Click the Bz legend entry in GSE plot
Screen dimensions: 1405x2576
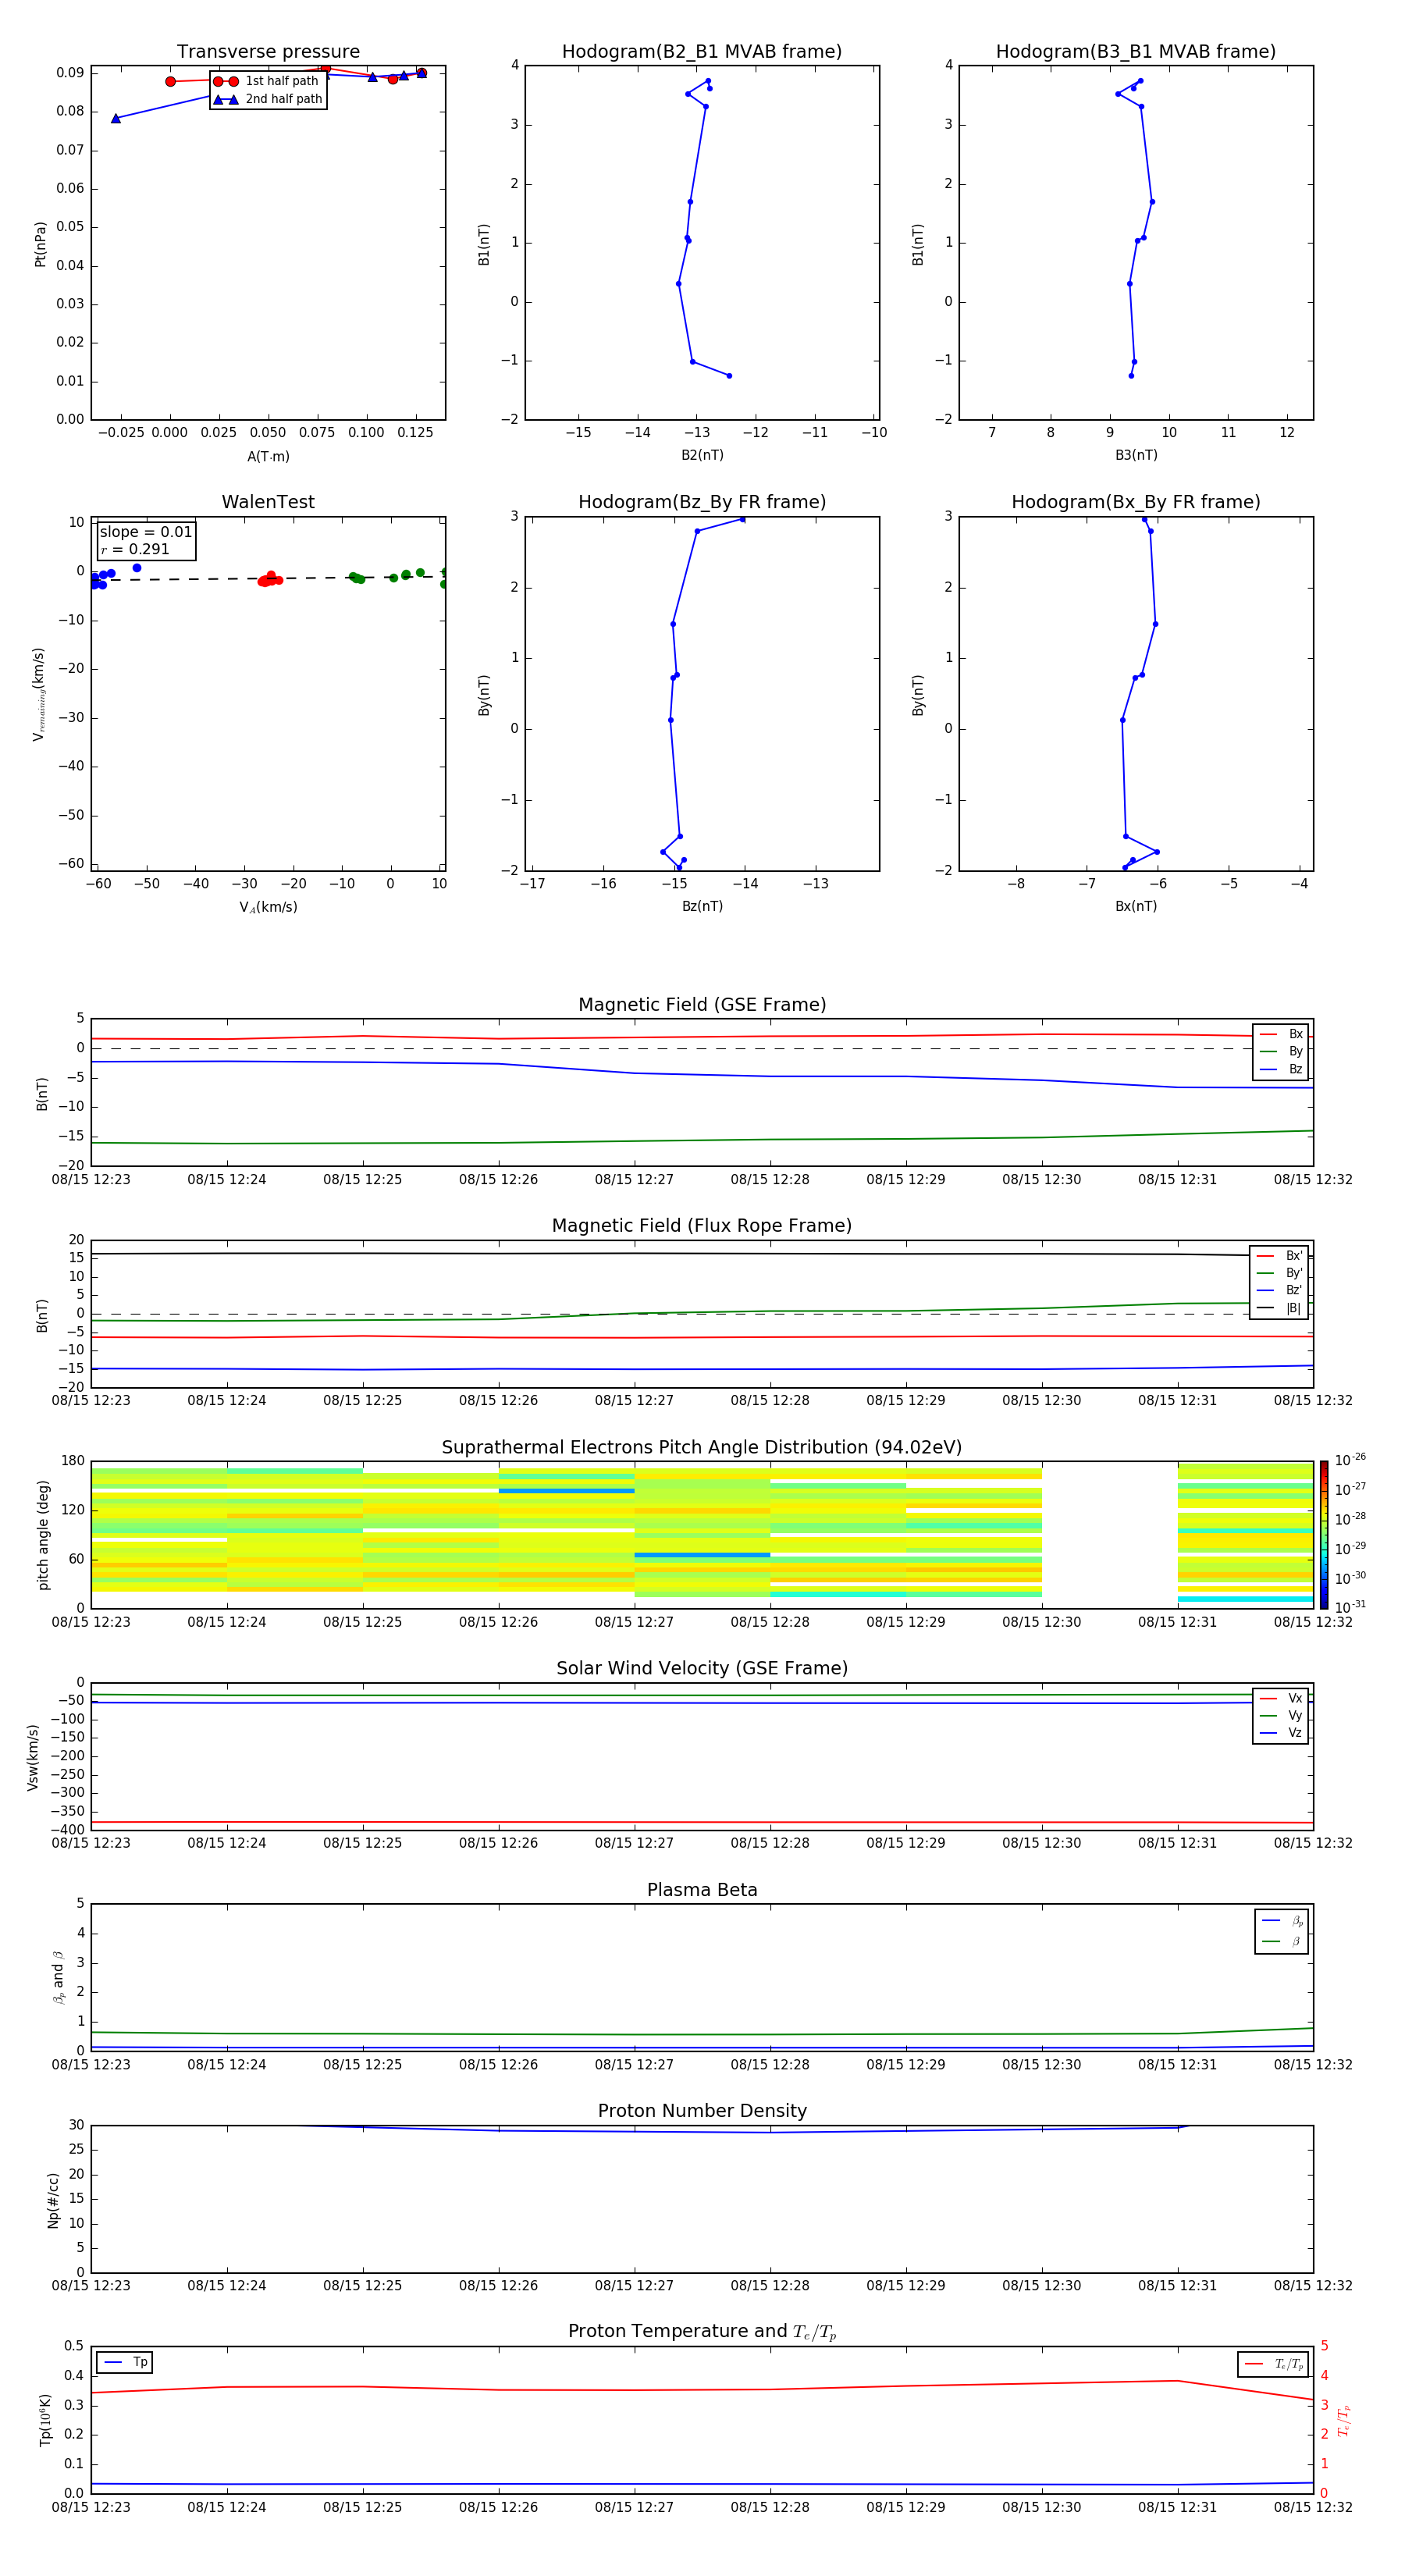coord(1281,1069)
